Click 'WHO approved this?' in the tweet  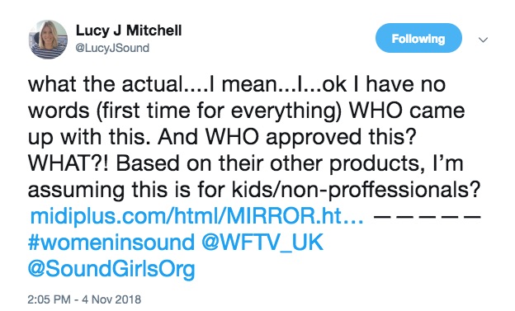pyautogui.click(x=310, y=137)
